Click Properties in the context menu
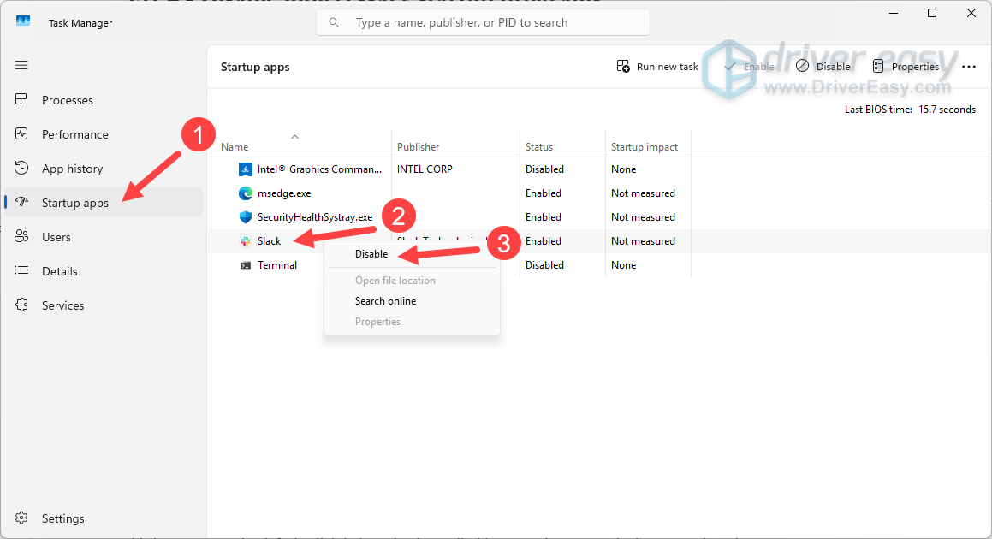 377,322
